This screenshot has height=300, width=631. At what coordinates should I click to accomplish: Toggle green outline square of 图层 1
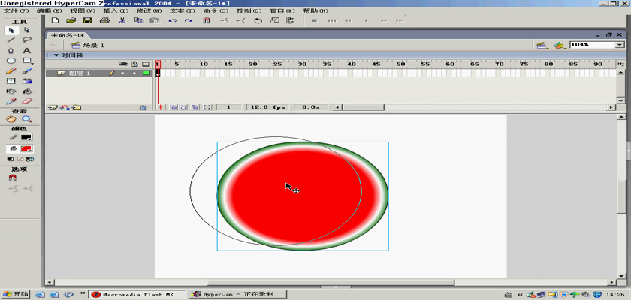click(x=146, y=73)
